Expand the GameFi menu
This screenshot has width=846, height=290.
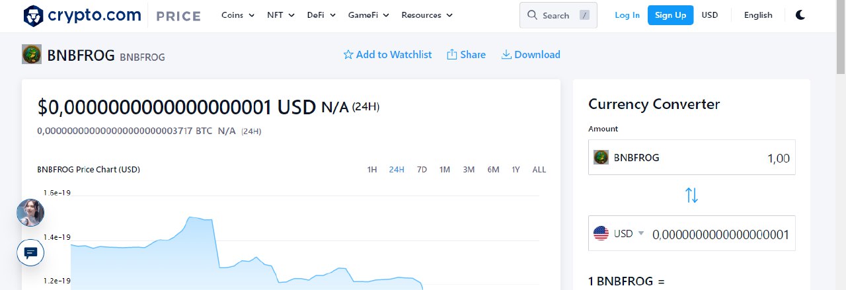pyautogui.click(x=369, y=15)
